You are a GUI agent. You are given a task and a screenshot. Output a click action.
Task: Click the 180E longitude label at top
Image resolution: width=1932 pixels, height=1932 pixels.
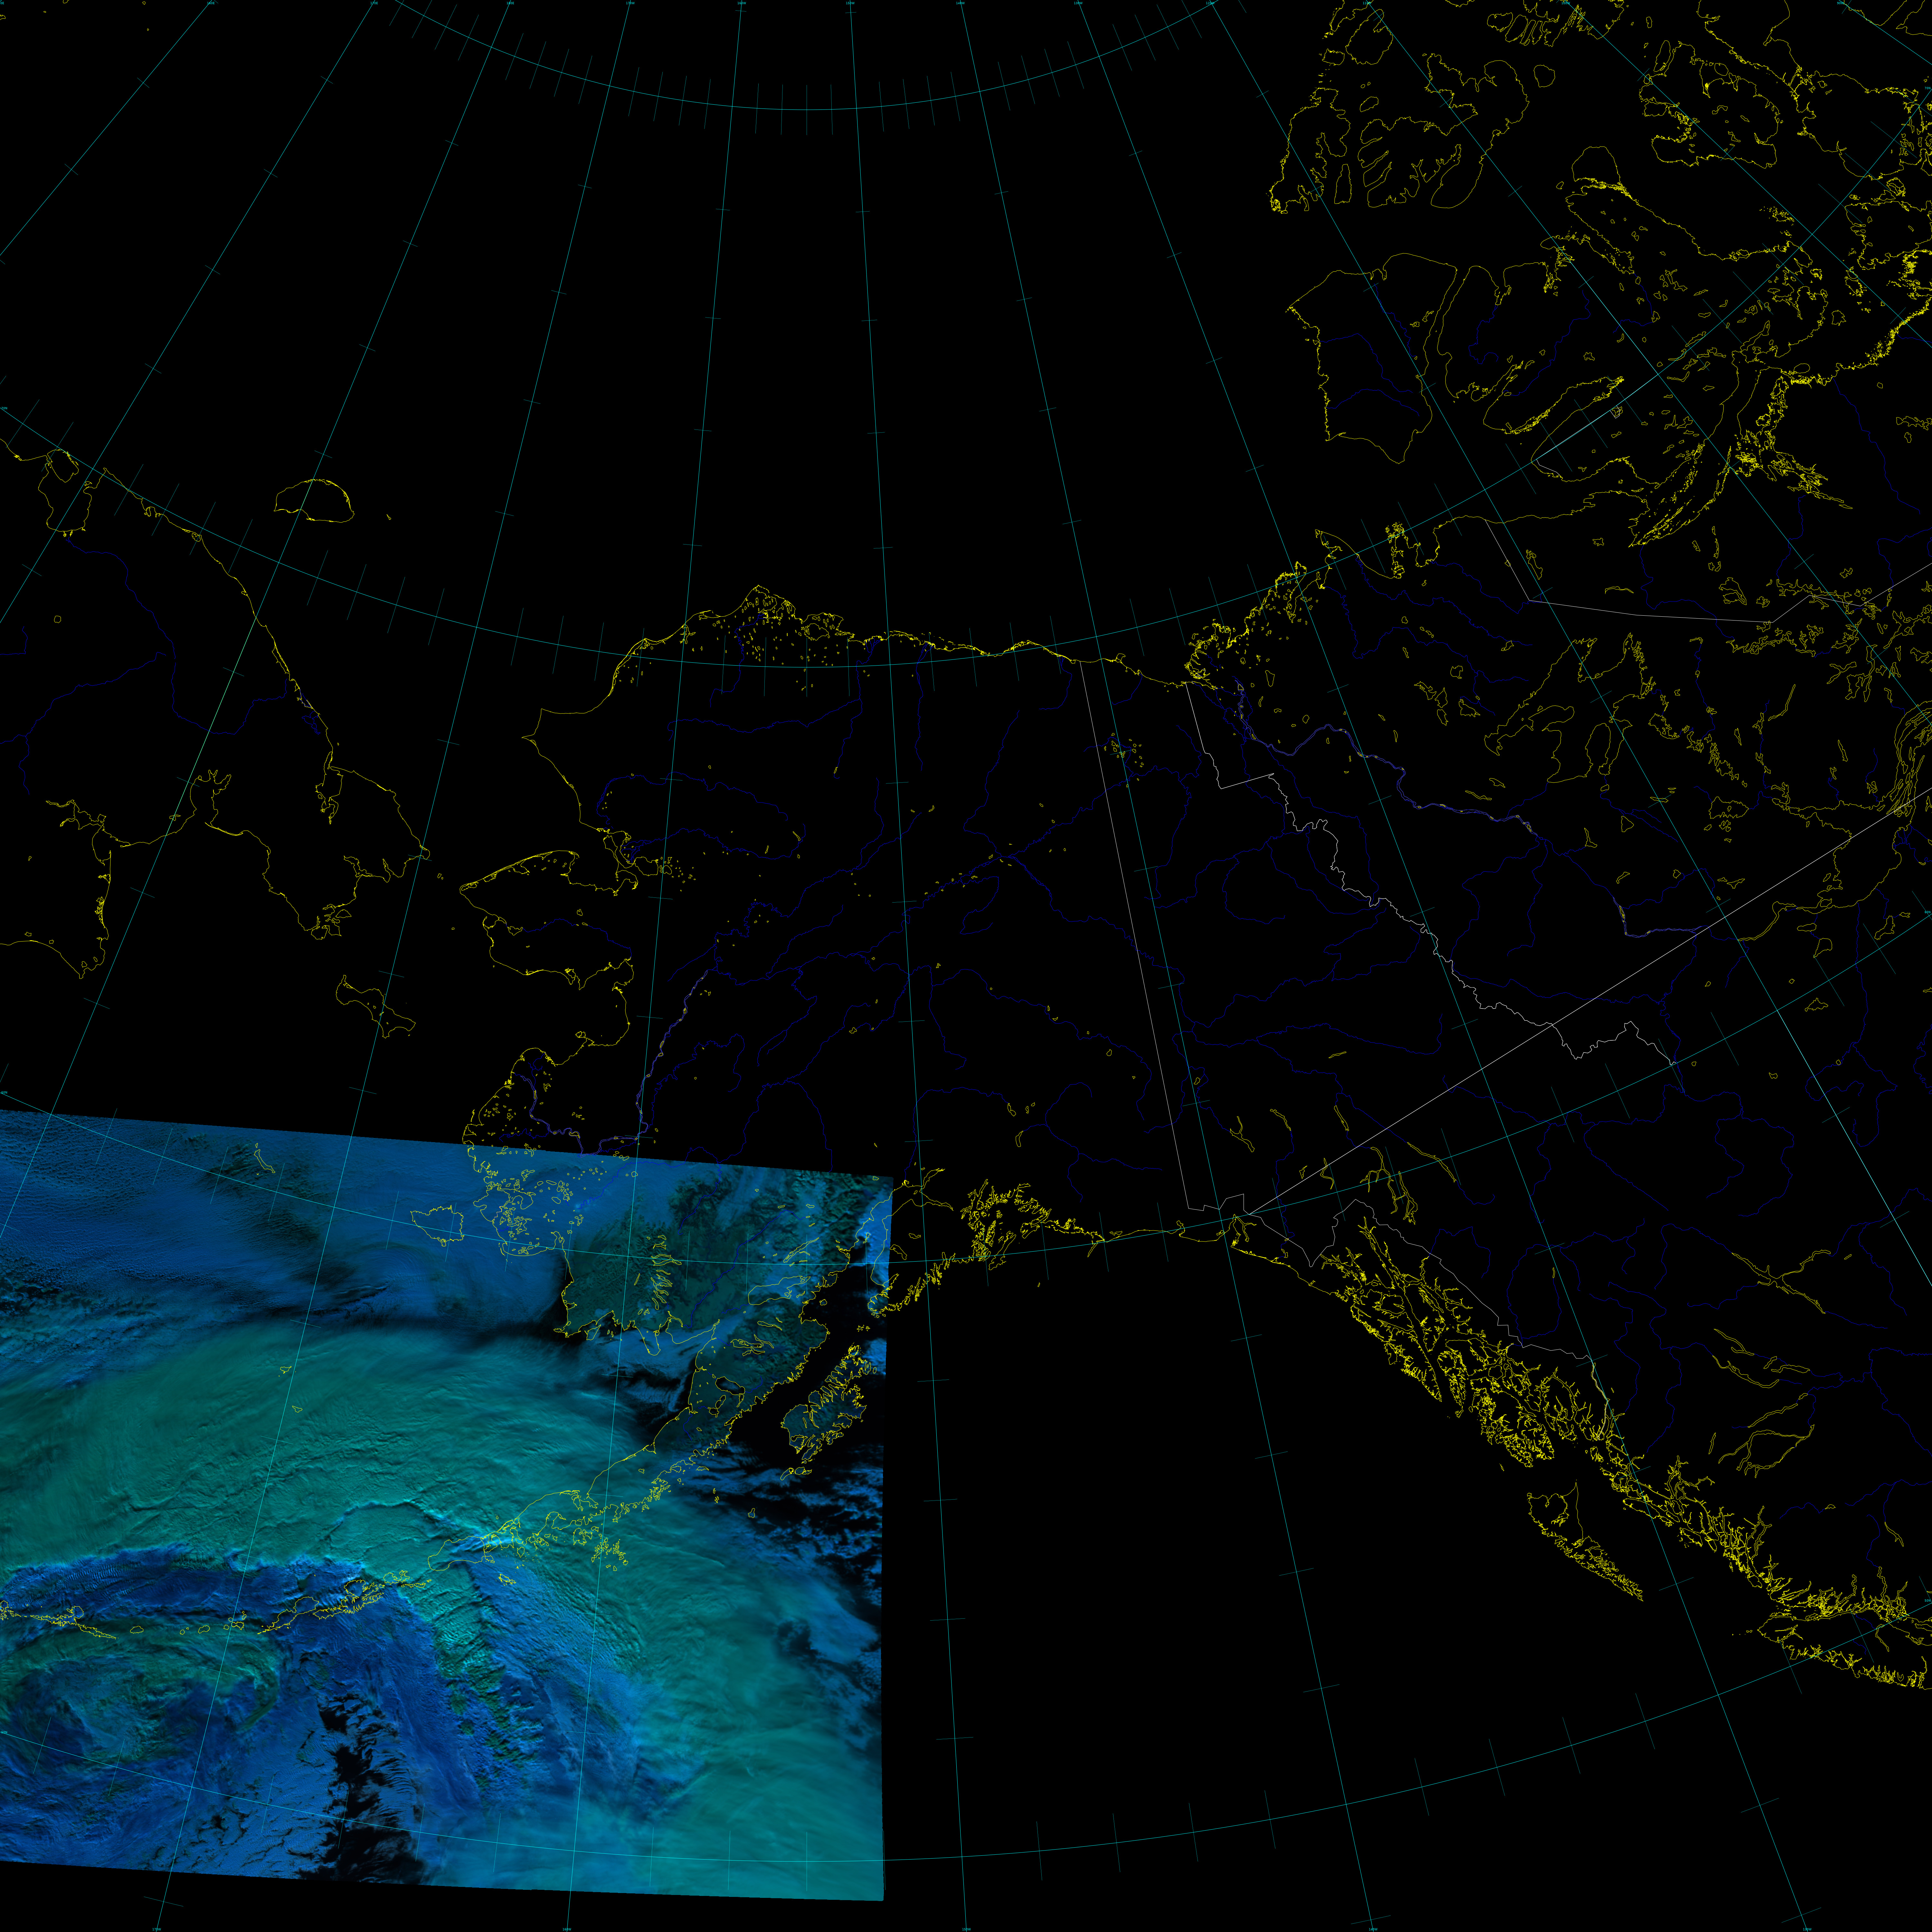point(510,3)
